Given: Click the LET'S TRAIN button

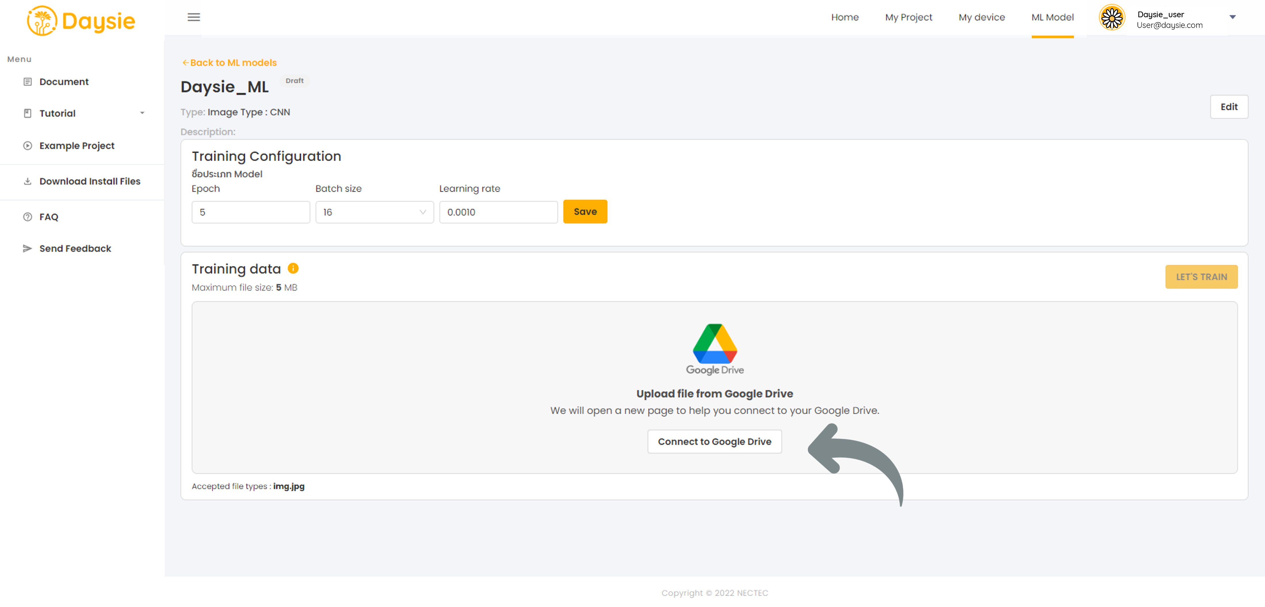Looking at the screenshot, I should 1201,277.
